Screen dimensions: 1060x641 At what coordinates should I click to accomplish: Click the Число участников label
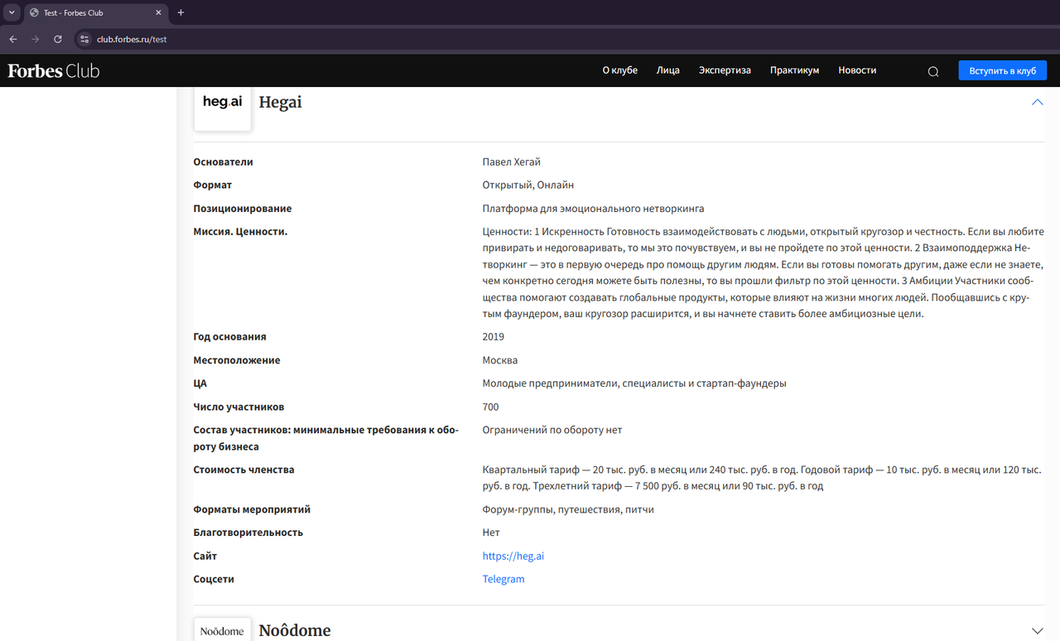pos(239,407)
